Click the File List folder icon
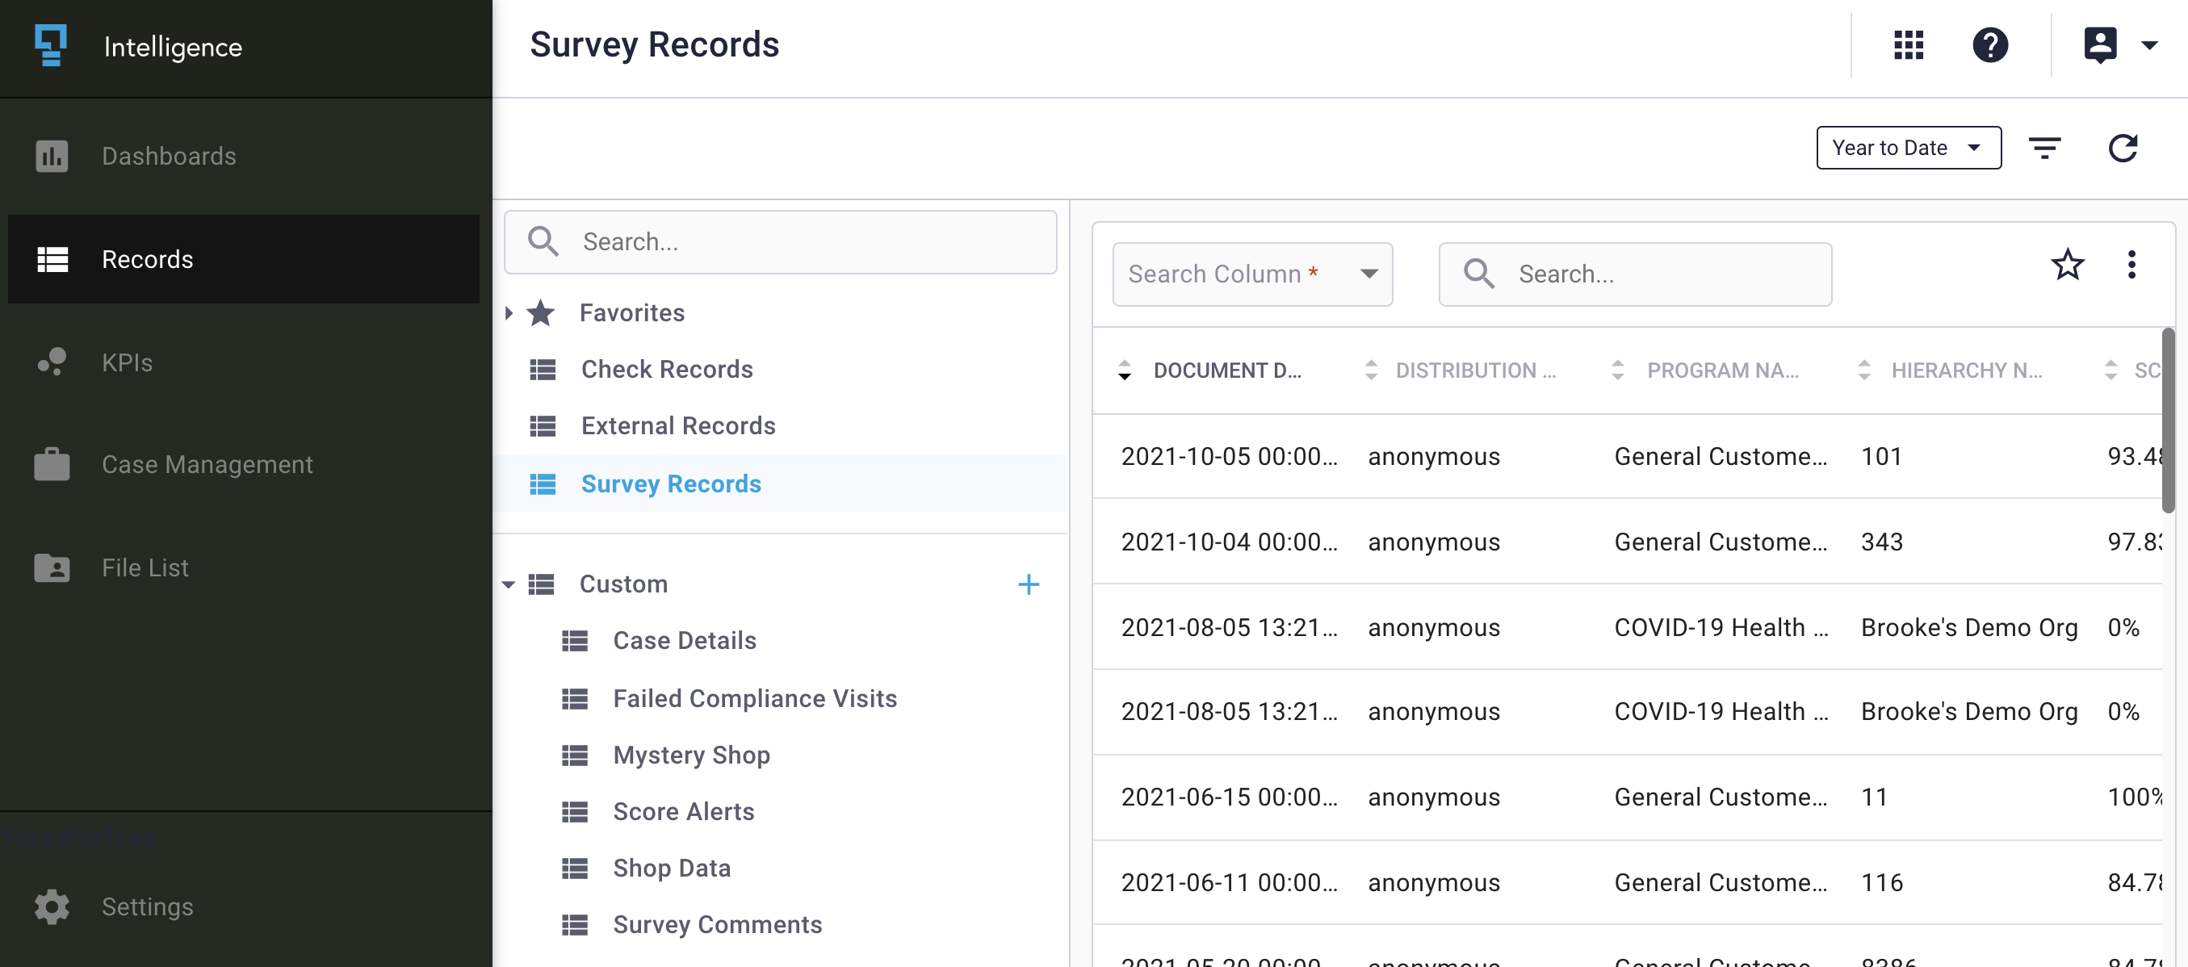This screenshot has width=2188, height=967. 52,567
